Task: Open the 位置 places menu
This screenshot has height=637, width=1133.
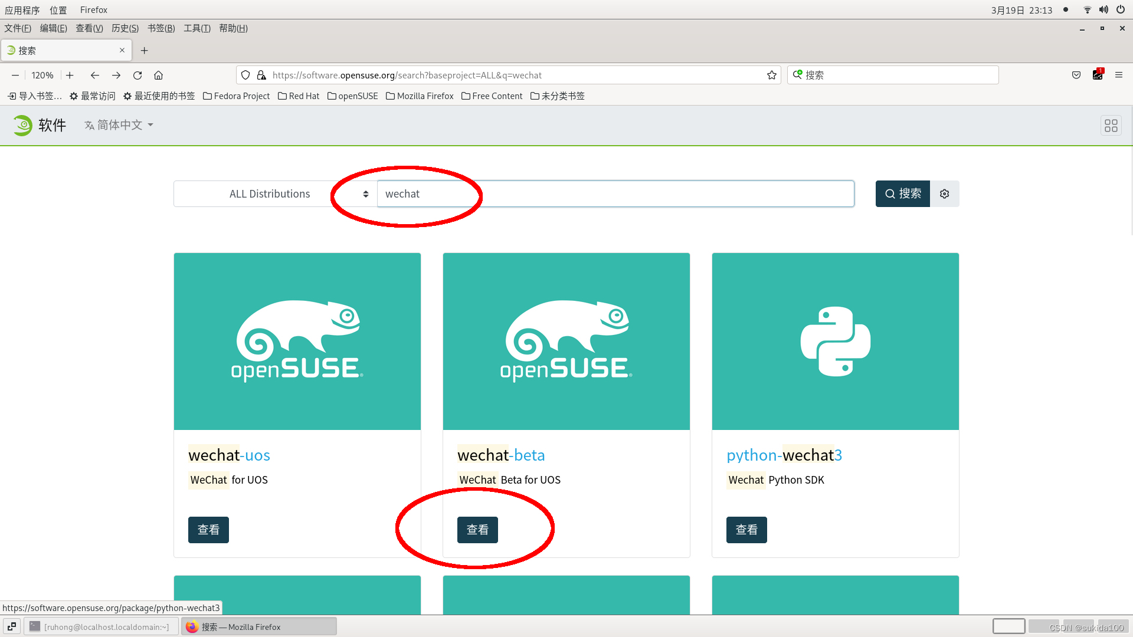Action: [x=58, y=10]
